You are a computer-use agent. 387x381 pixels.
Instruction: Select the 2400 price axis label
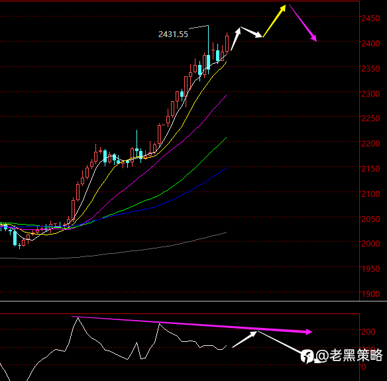(x=370, y=44)
